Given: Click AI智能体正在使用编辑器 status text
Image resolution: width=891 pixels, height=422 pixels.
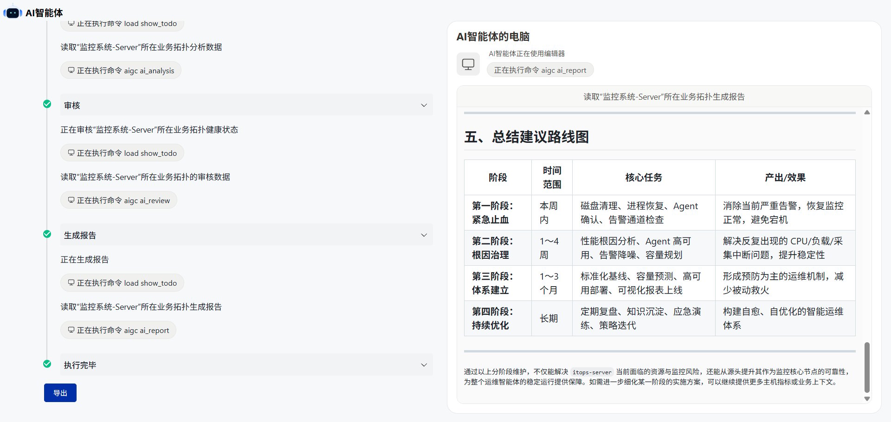Looking at the screenshot, I should 527,53.
